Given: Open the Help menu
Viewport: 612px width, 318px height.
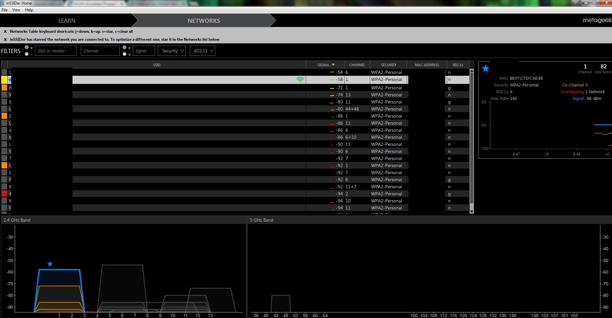Looking at the screenshot, I should pyautogui.click(x=29, y=10).
